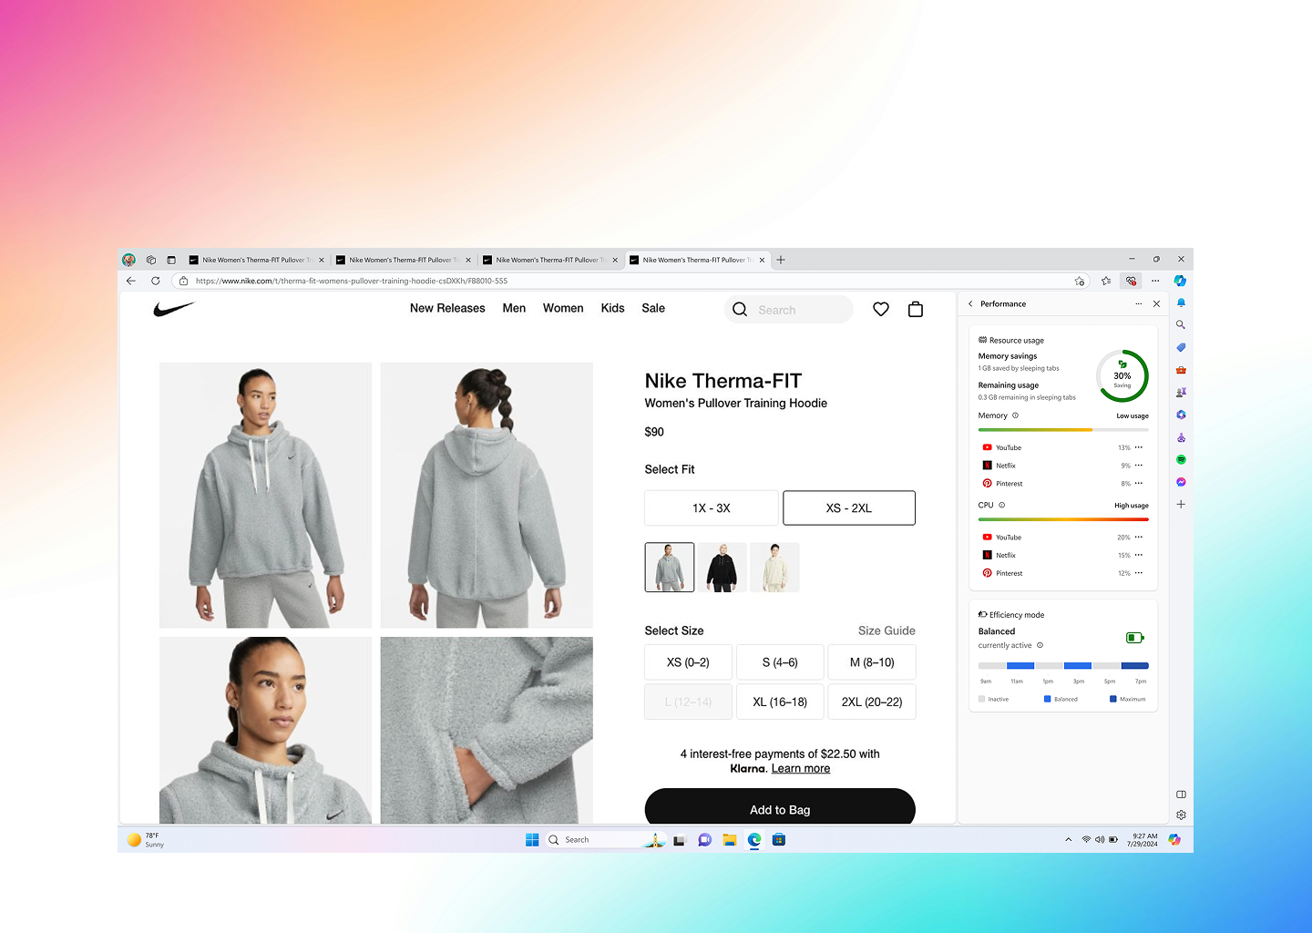Open the Performance panel more options menu
Screen dimensions: 1312x933
tap(1138, 304)
